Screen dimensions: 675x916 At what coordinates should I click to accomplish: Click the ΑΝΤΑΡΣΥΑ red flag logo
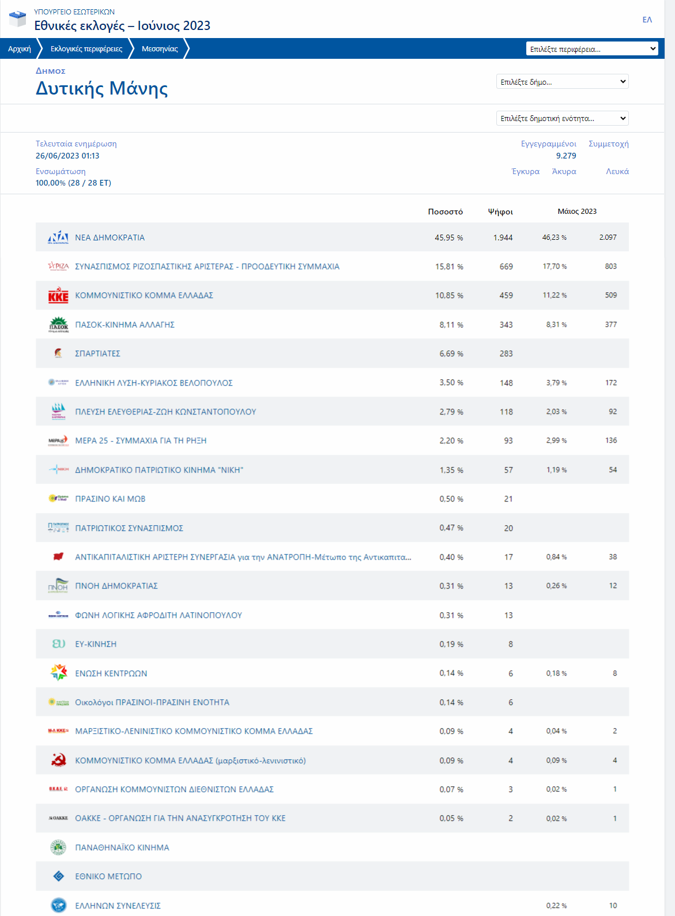coord(58,556)
